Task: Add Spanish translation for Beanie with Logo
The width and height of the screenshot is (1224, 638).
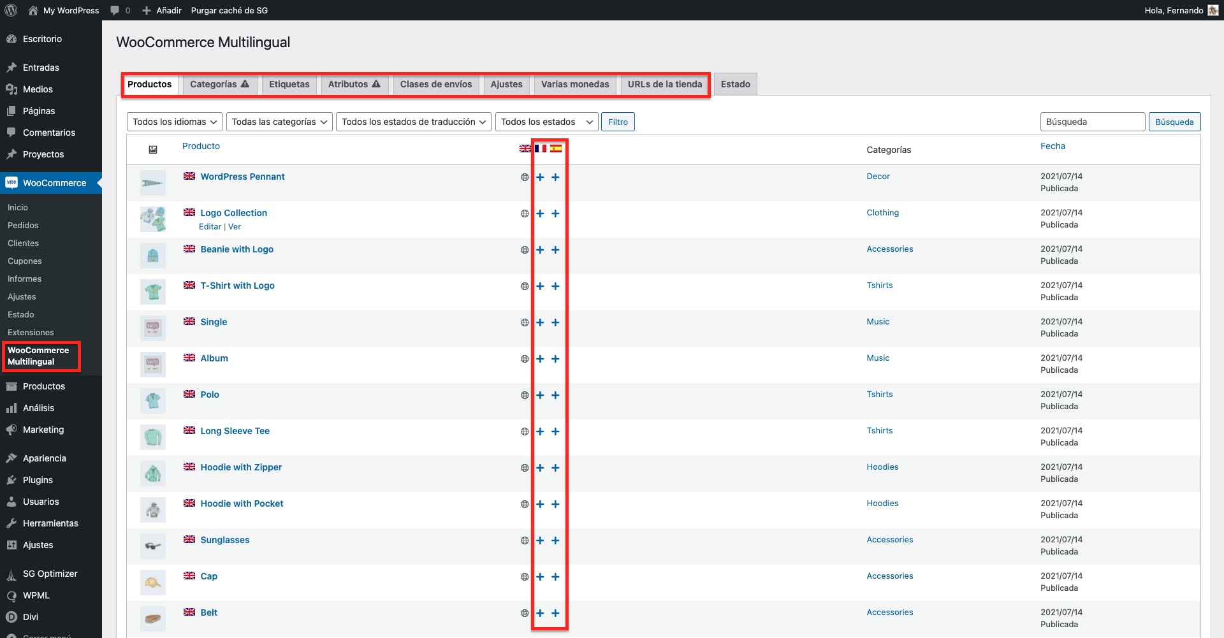Action: pos(555,250)
